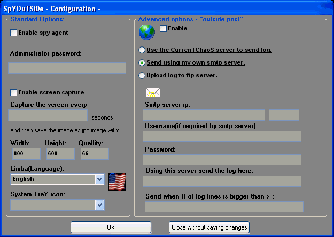Expand the System TraY icon dropdown
The width and height of the screenshot is (334, 237).
coord(99,205)
